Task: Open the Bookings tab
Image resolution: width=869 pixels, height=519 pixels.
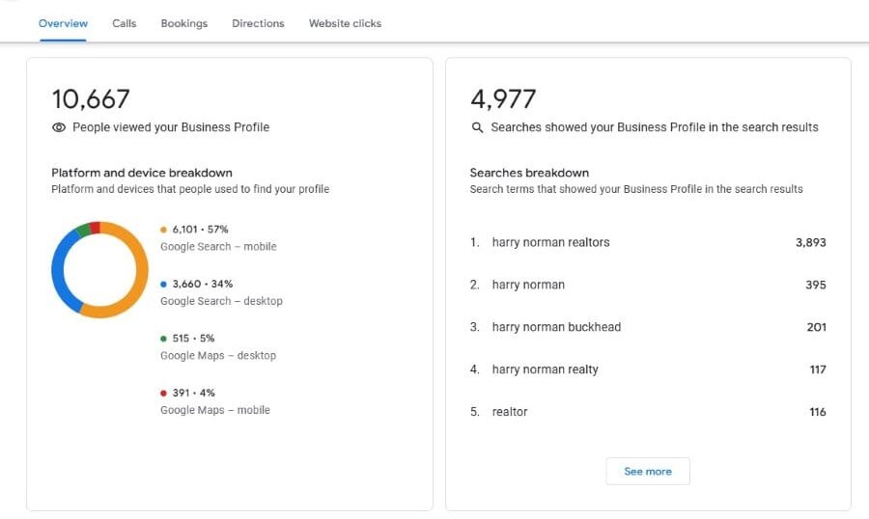Action: [x=184, y=23]
